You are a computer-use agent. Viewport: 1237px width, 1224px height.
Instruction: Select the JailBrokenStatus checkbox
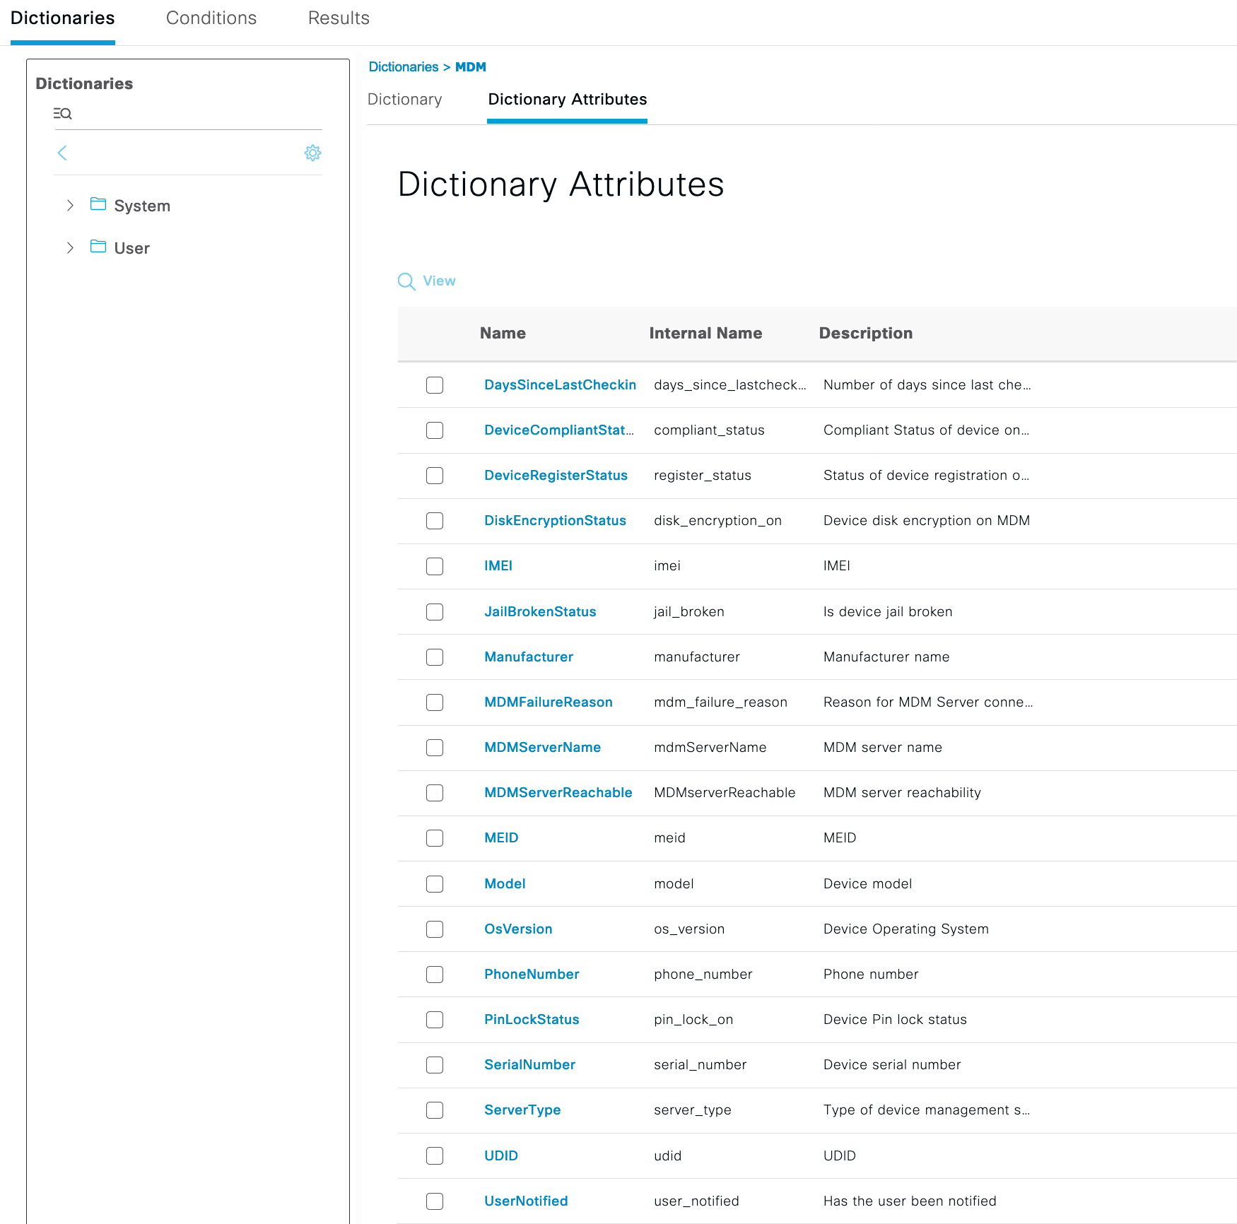[434, 612]
